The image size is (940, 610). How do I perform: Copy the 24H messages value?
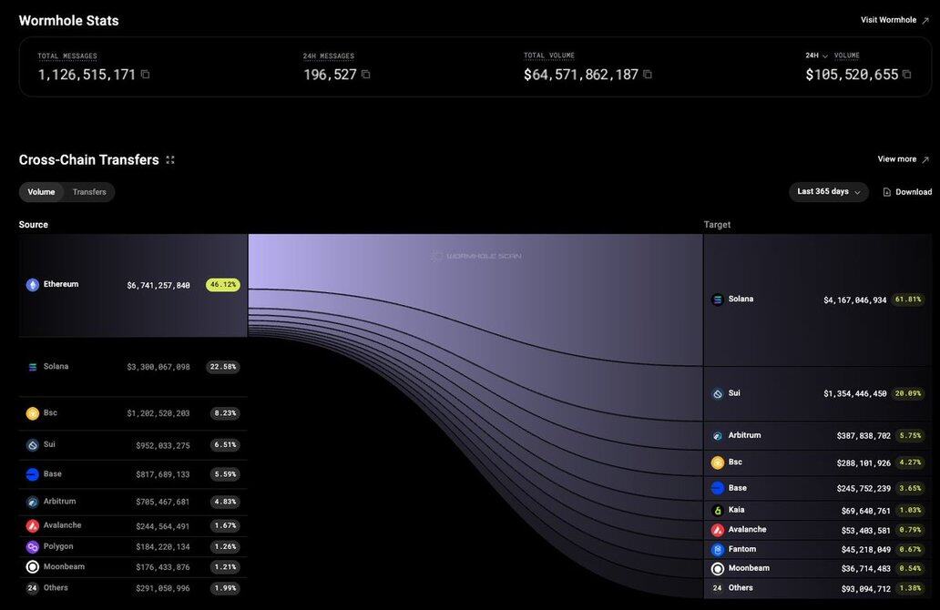[x=365, y=75]
